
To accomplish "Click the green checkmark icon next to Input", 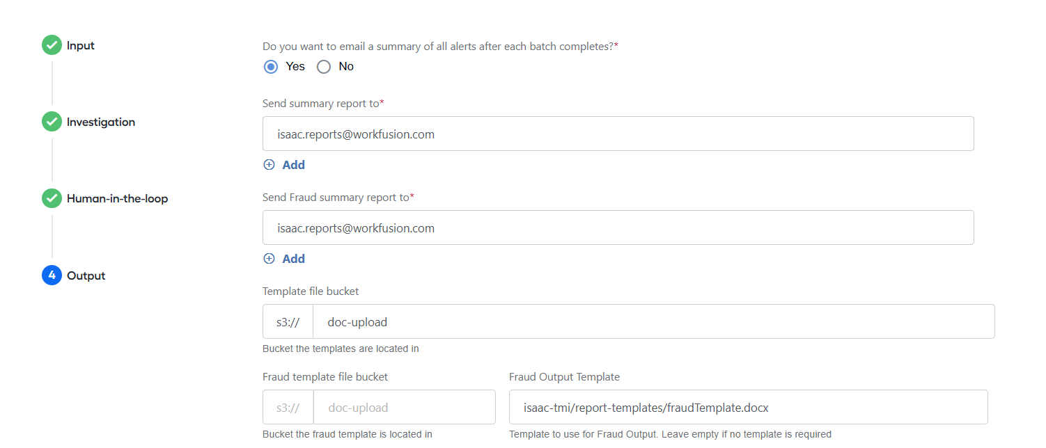I will (x=52, y=45).
